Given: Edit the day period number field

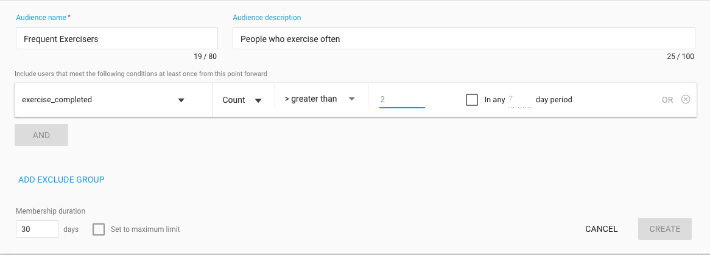Looking at the screenshot, I should (519, 100).
